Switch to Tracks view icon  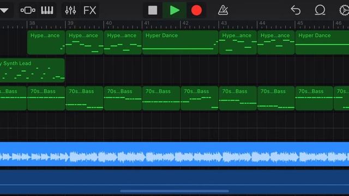(x=28, y=10)
